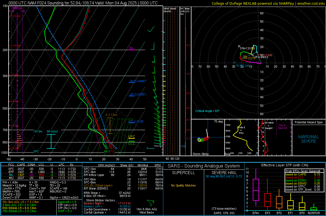Click the SARS: 10% SIG text
The height and width of the screenshot is (216, 326).
pos(224,213)
